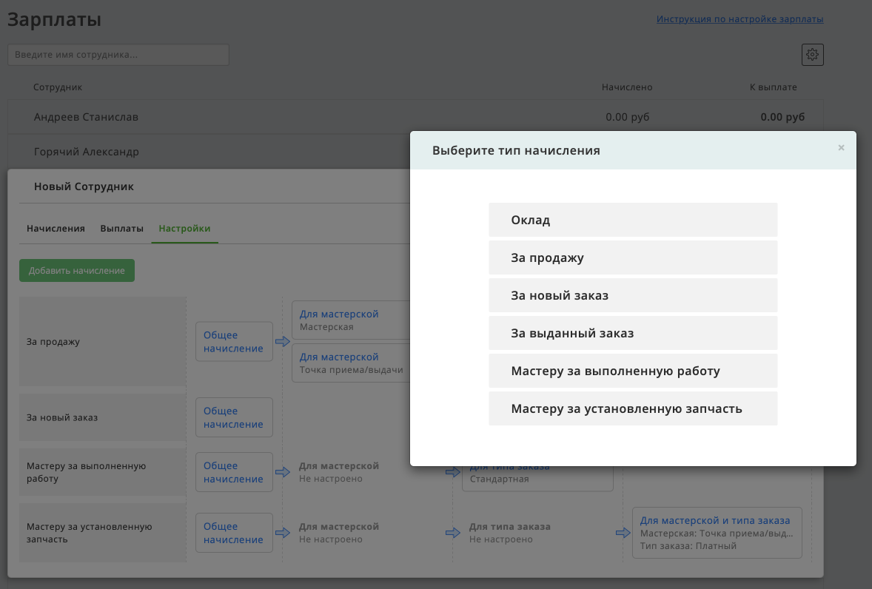872x589 pixels.
Task: Switch to the Выплаты tab
Action: coord(122,229)
